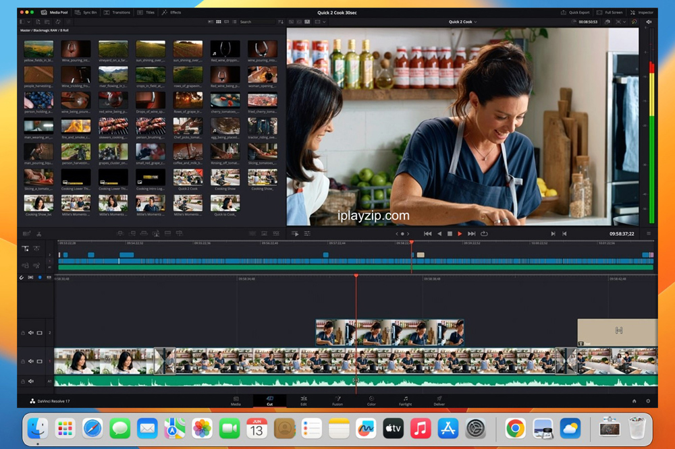Disable video track 1 visibility
The image size is (675, 449).
point(40,361)
